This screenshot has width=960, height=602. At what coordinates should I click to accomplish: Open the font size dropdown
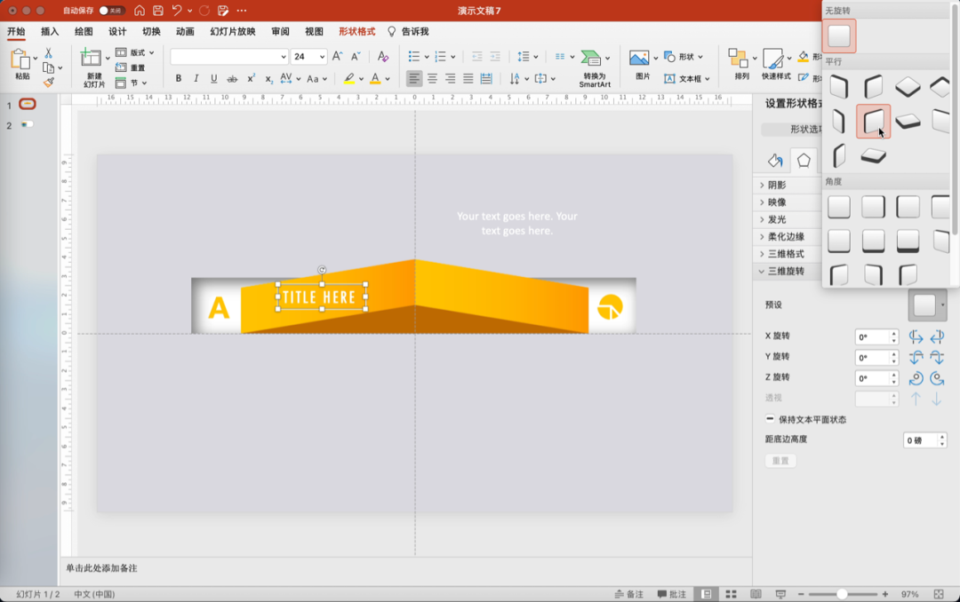[x=321, y=57]
